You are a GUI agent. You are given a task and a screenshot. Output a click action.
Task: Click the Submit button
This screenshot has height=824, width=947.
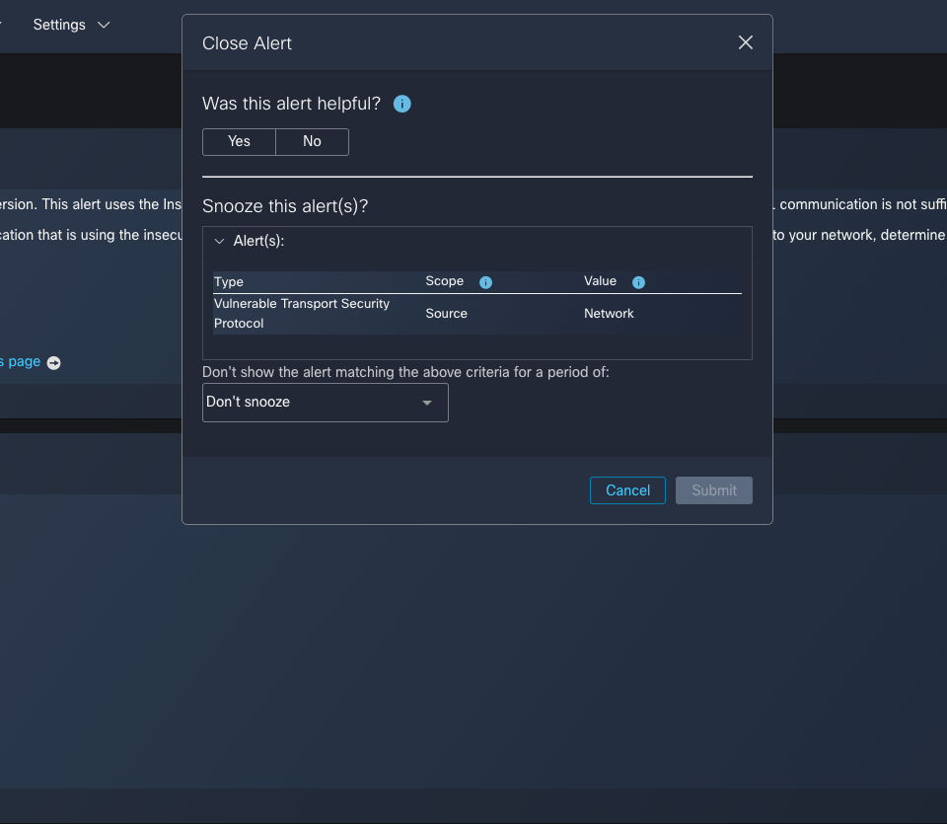pyautogui.click(x=714, y=489)
